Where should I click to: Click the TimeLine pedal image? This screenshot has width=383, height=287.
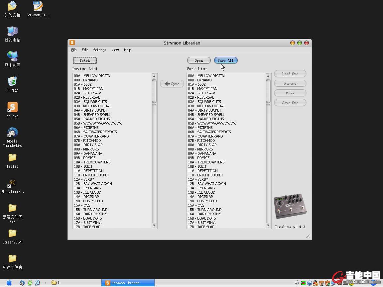(290, 206)
